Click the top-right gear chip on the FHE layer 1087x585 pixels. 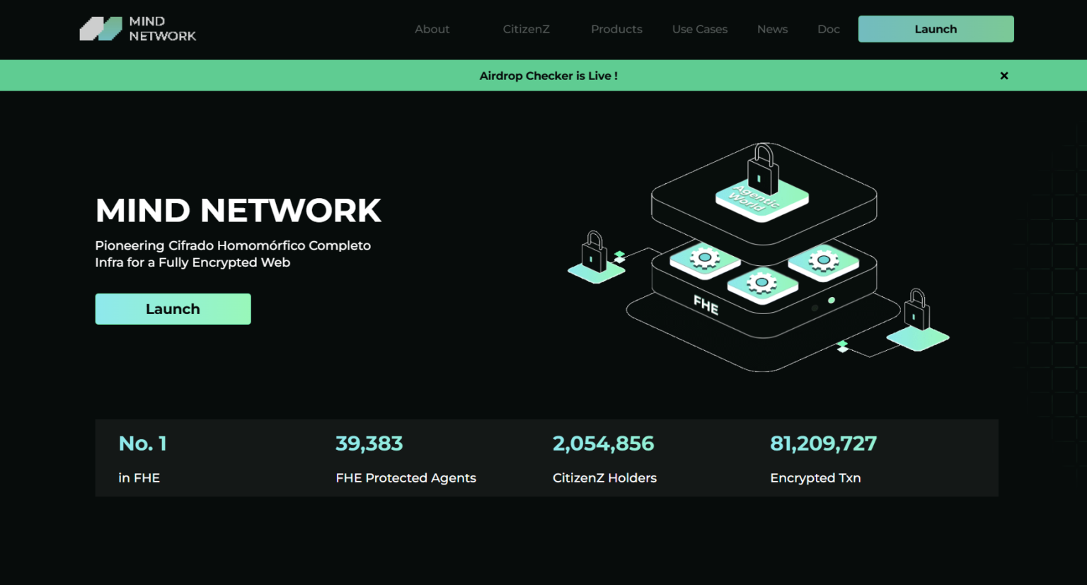(823, 260)
